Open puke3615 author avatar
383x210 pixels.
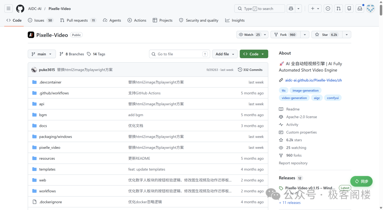[x=34, y=70]
